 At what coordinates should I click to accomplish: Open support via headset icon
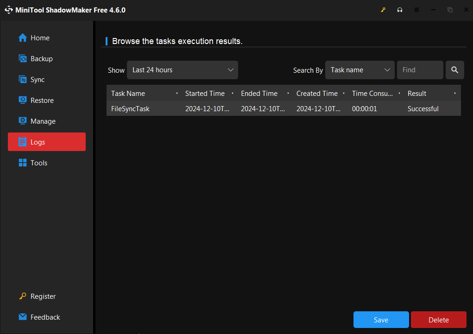[400, 10]
